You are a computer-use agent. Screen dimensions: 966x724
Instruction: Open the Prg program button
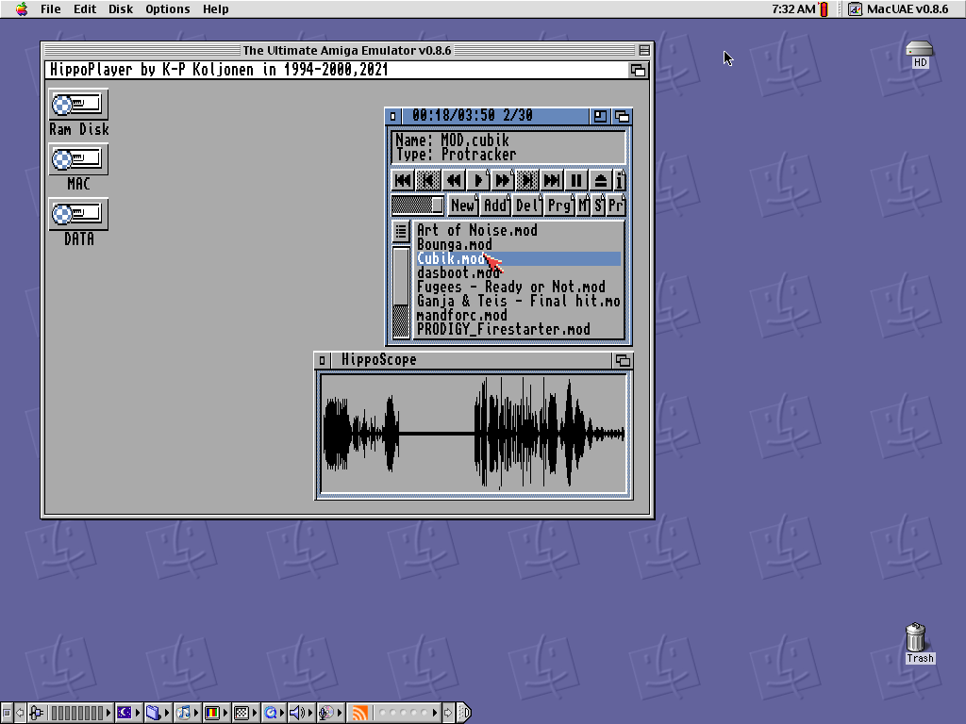(559, 205)
